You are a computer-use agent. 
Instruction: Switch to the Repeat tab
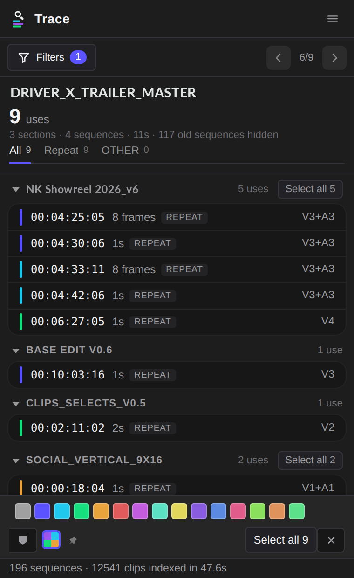[66, 150]
